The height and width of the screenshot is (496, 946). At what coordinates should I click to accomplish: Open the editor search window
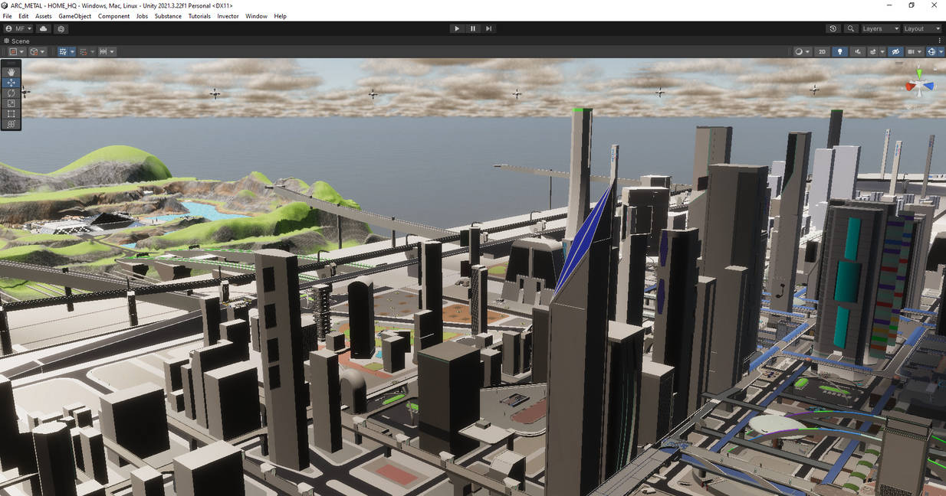pos(850,28)
